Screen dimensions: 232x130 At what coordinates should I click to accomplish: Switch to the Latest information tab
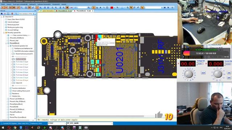click(x=47, y=11)
